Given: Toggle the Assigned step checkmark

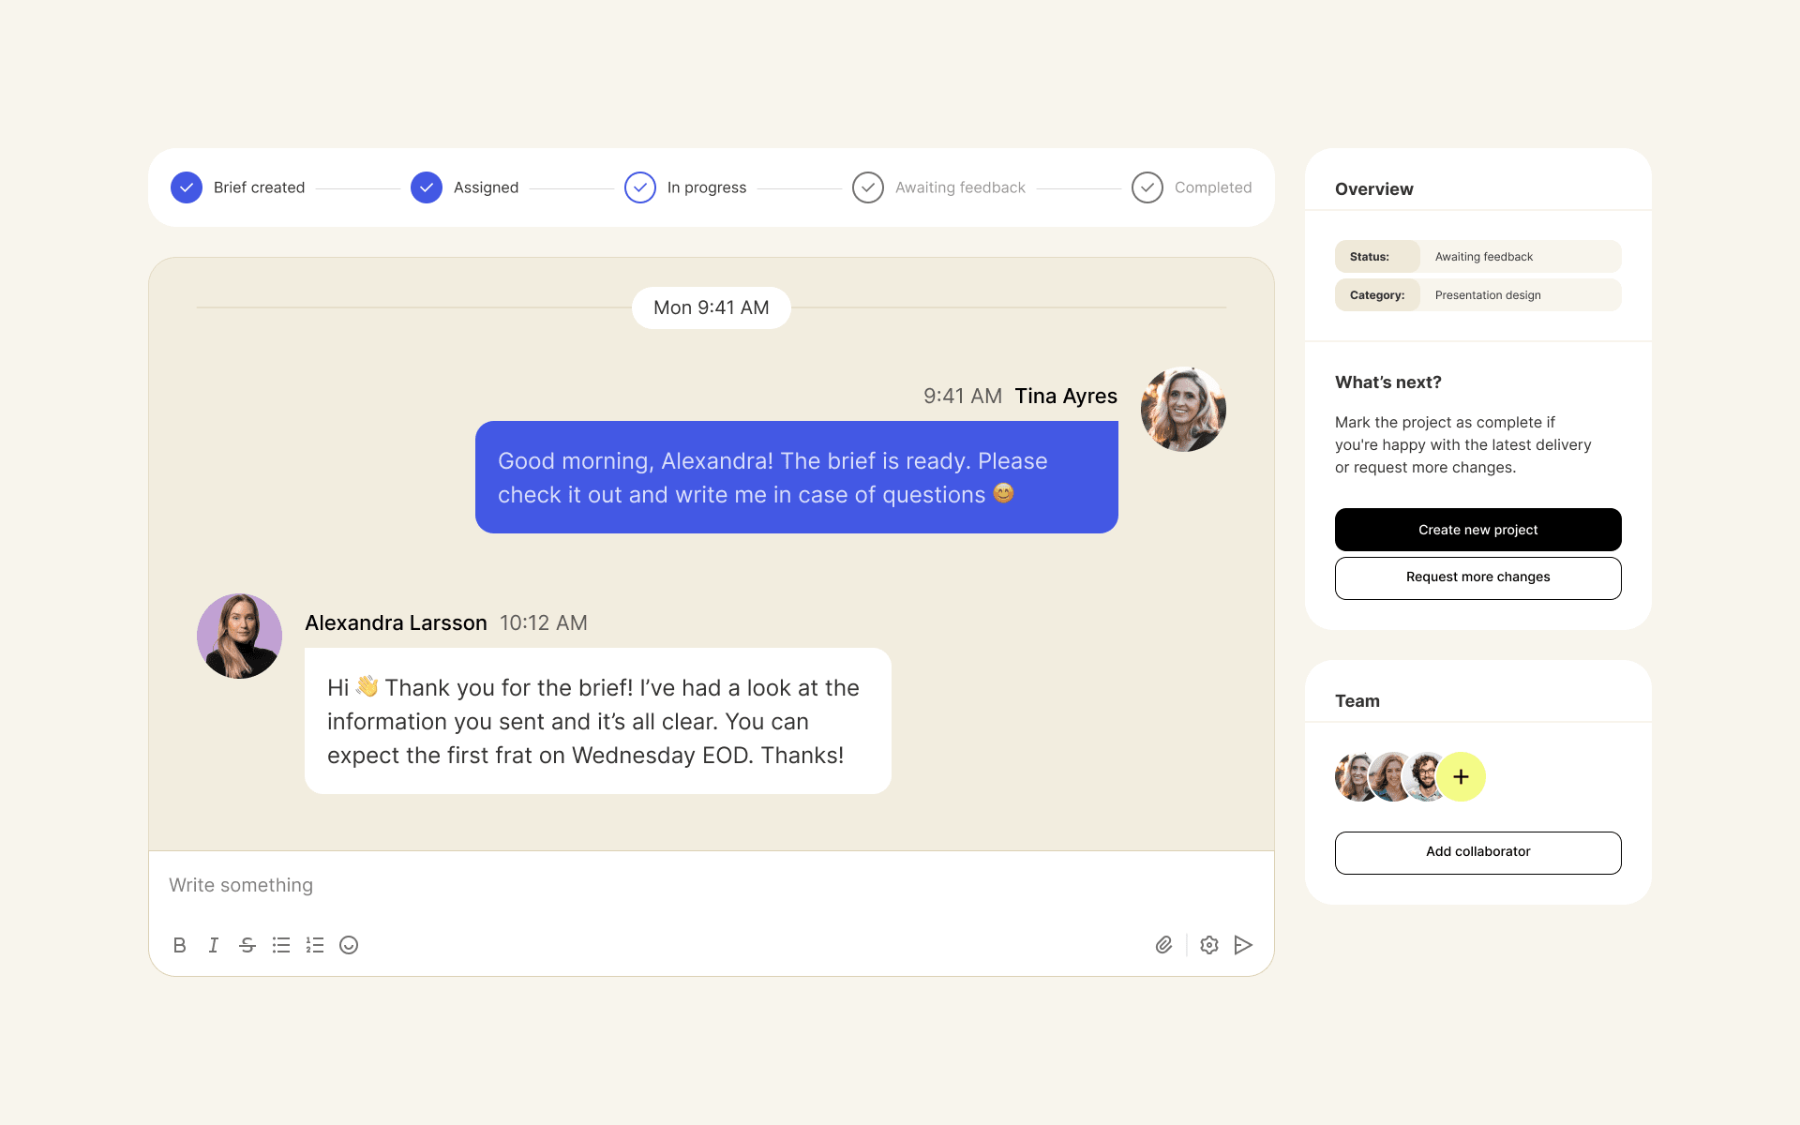Looking at the screenshot, I should [427, 187].
